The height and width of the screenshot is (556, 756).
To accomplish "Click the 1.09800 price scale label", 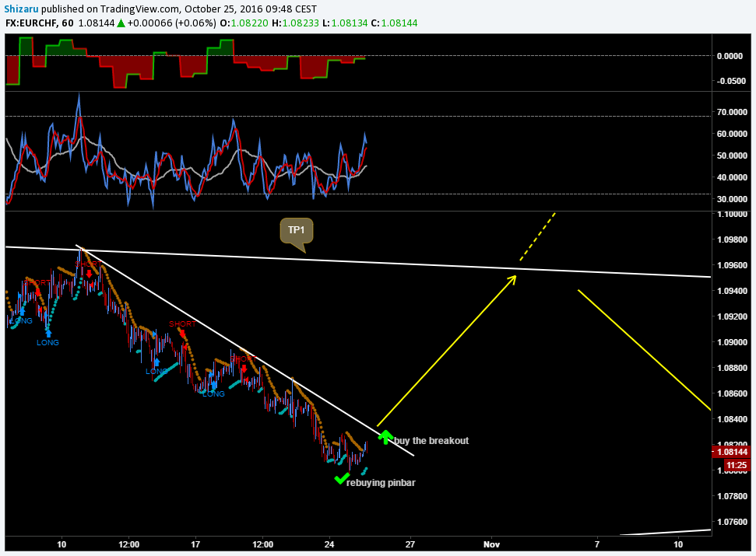I will (x=732, y=240).
